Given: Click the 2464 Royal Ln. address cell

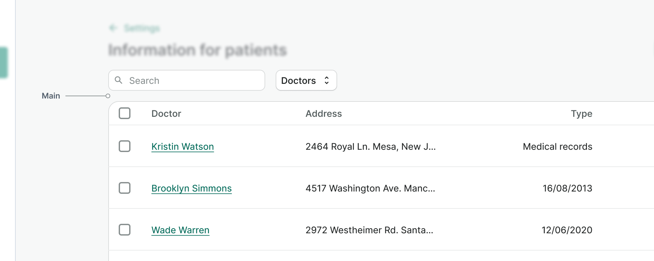Looking at the screenshot, I should [370, 146].
